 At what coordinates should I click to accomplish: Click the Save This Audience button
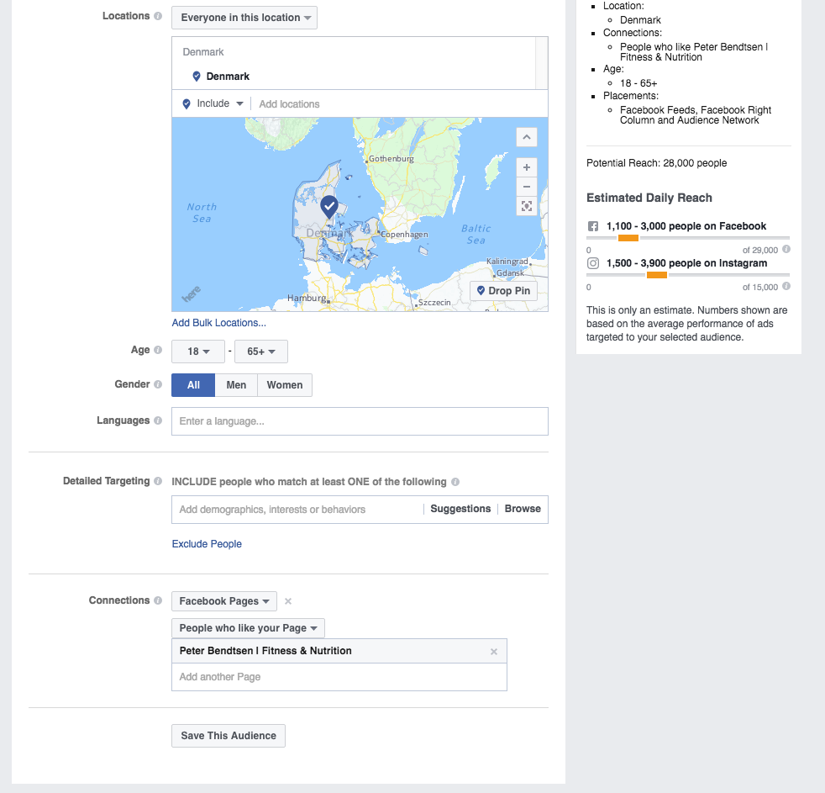pos(229,736)
